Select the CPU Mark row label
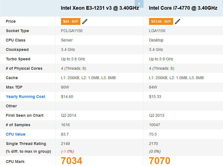223x166 pixels. (x=15, y=162)
